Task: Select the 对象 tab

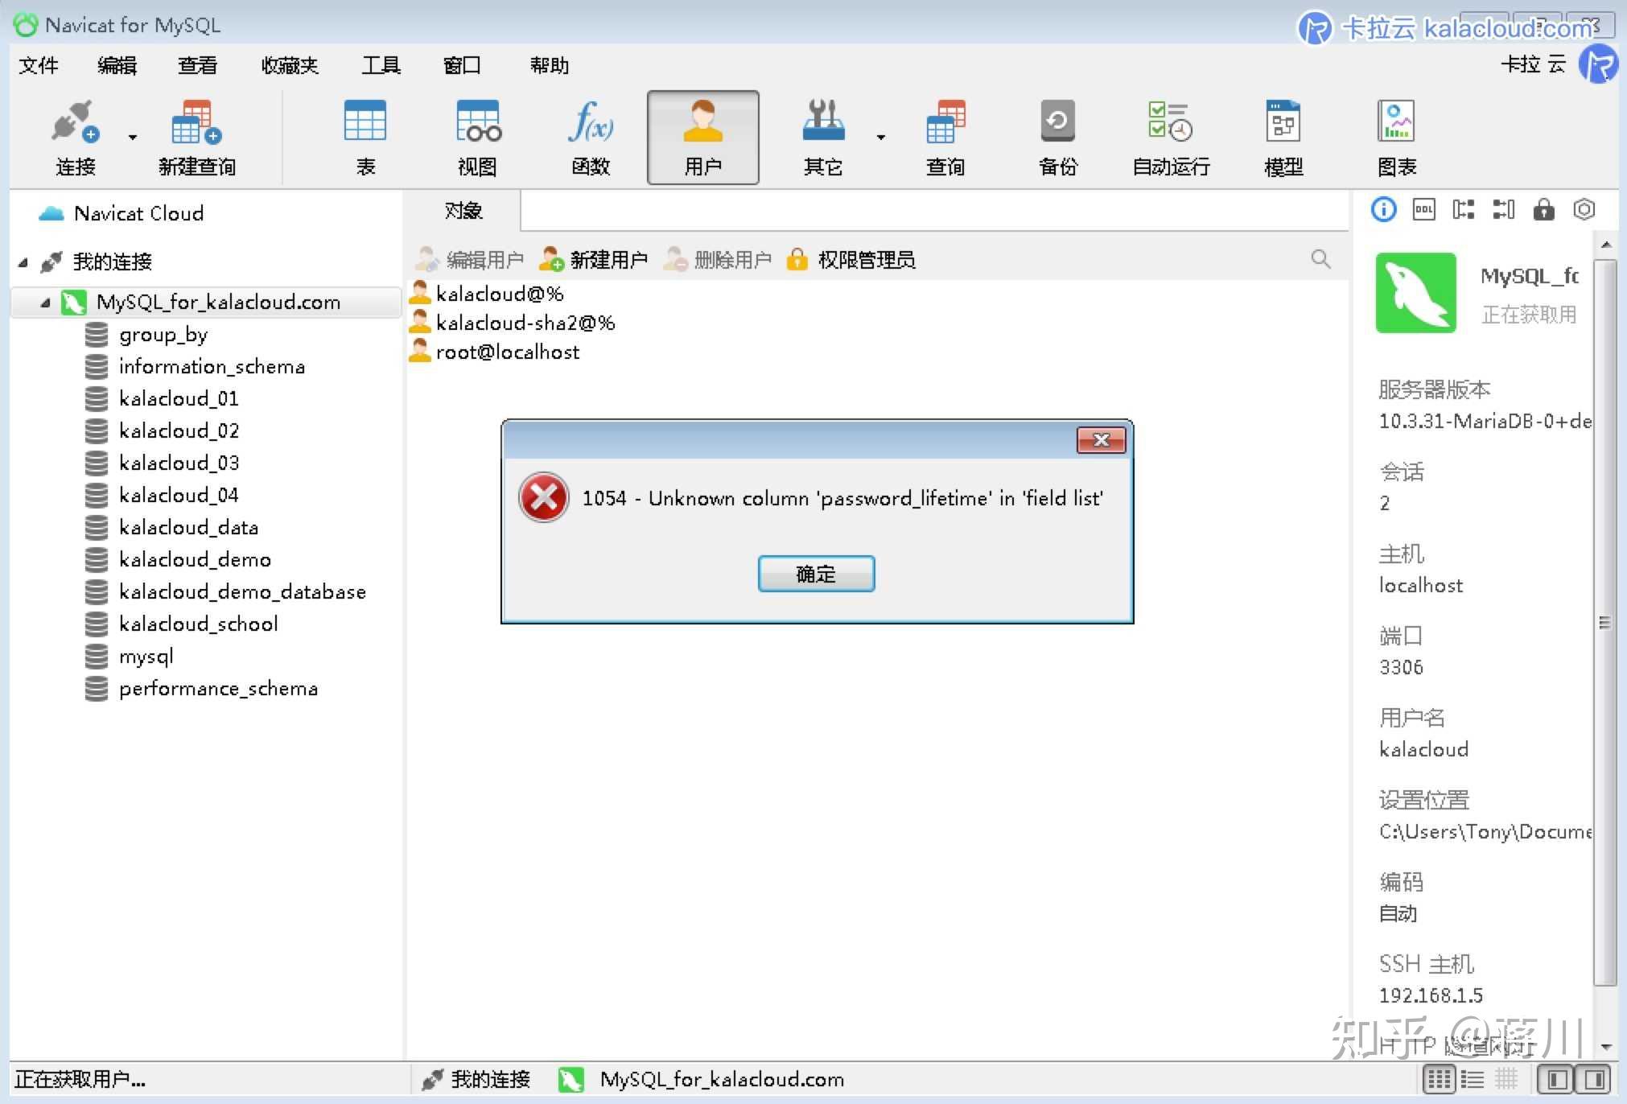Action: click(463, 211)
